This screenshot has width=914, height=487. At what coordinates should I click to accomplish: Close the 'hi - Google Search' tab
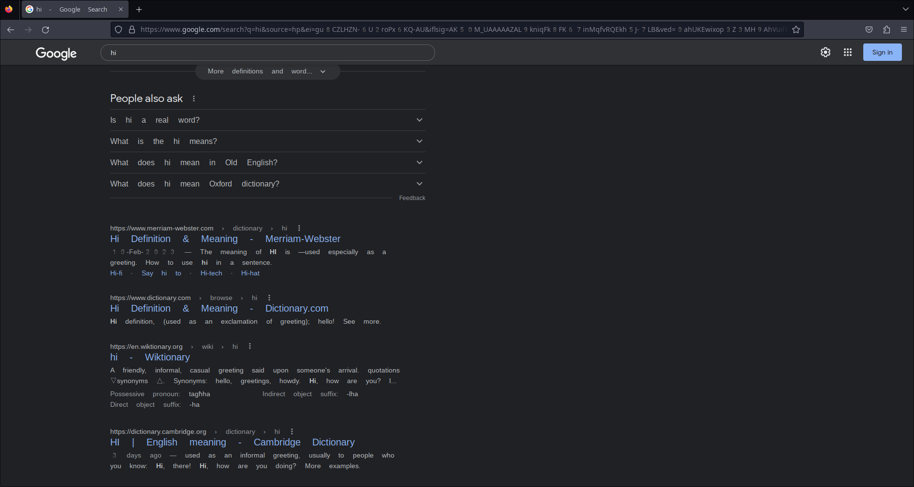click(x=121, y=9)
